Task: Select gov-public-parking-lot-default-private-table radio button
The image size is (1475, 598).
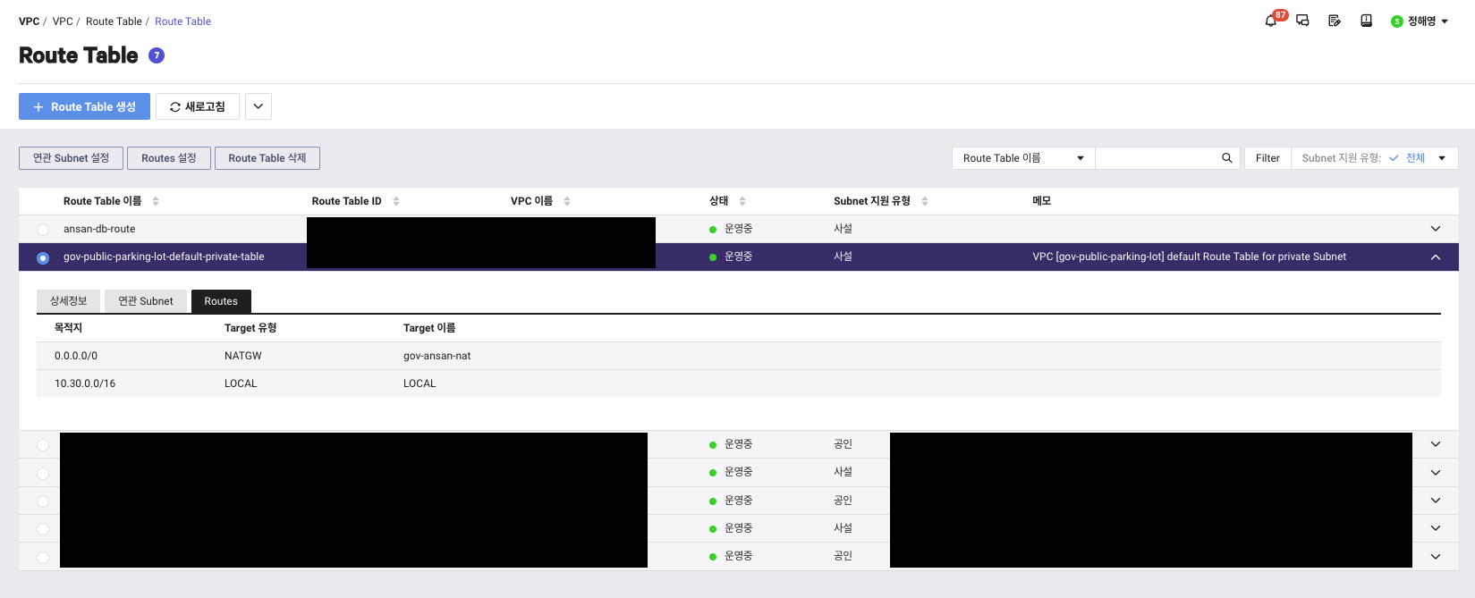Action: click(43, 257)
